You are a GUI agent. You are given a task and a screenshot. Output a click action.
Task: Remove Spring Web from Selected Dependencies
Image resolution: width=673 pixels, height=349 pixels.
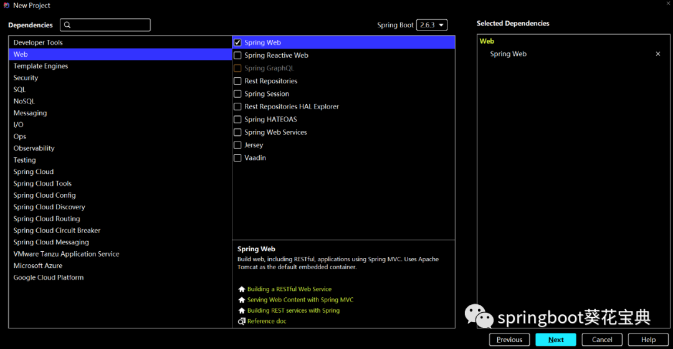(658, 54)
